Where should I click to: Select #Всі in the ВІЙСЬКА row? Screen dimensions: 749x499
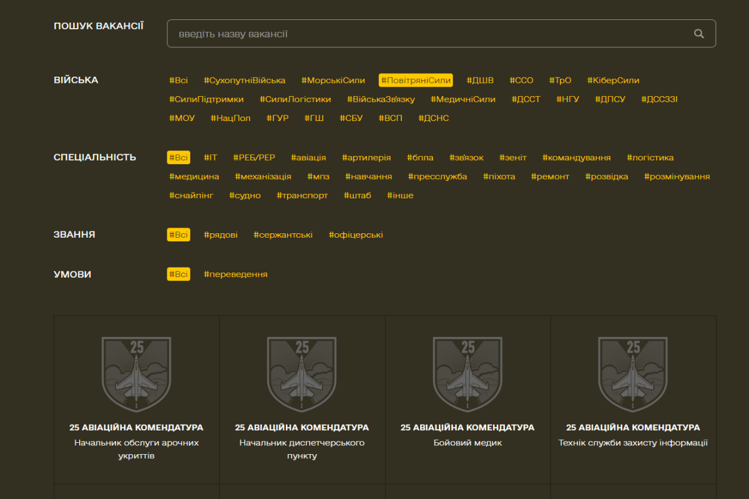coord(178,80)
